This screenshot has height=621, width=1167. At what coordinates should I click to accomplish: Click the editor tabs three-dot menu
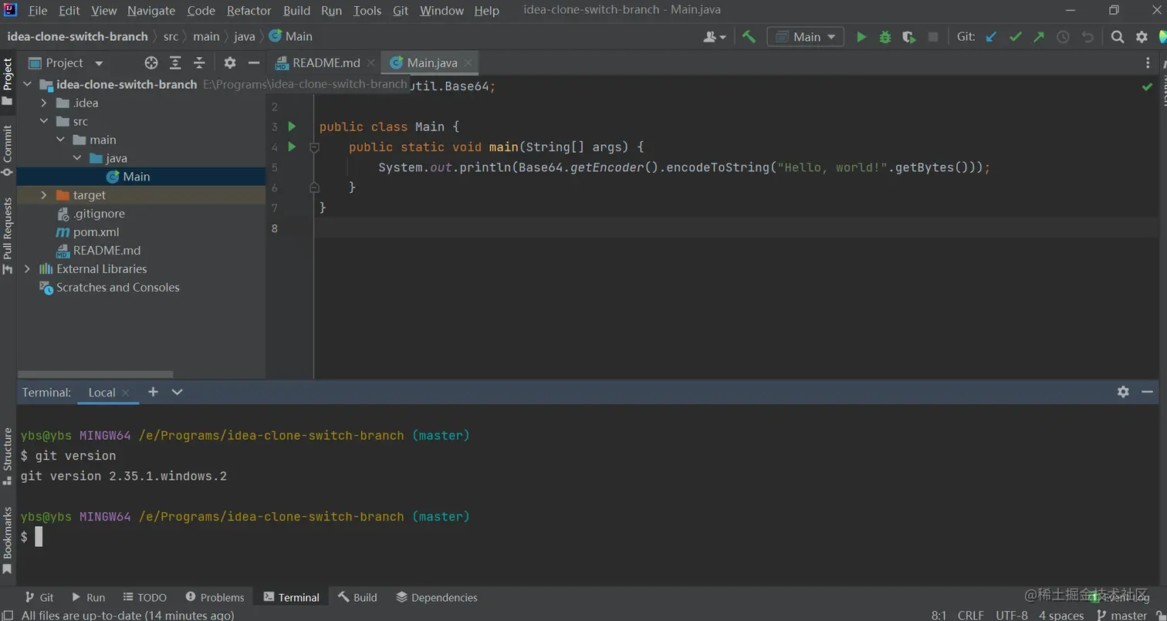coord(1148,63)
